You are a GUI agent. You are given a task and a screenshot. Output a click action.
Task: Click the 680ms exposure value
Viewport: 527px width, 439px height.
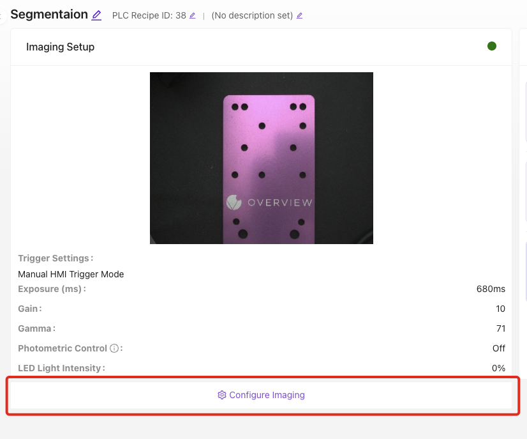point(491,289)
